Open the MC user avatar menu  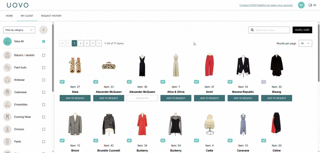pos(301,5)
